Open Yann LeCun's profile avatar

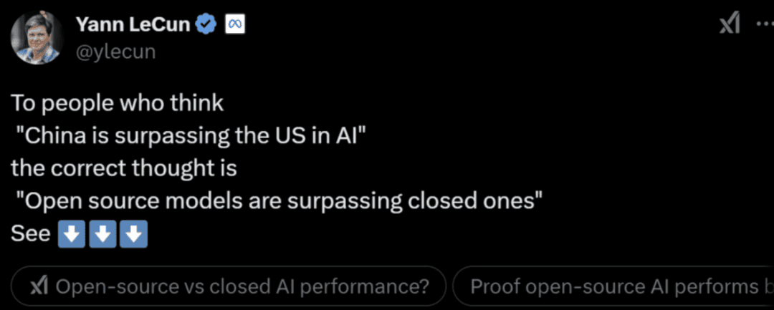[x=37, y=38]
